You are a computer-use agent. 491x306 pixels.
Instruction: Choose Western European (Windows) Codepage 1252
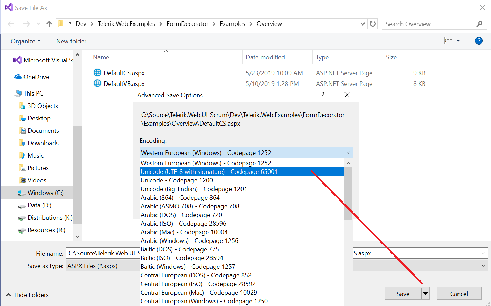(242, 163)
